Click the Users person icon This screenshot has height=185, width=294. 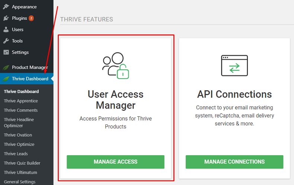6,29
